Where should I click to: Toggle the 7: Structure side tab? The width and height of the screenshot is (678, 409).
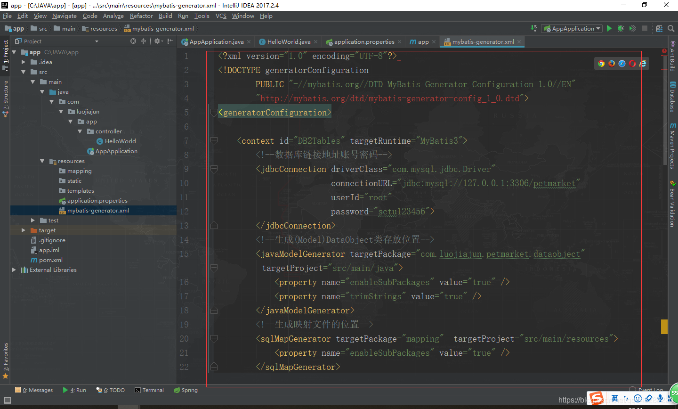pos(5,98)
